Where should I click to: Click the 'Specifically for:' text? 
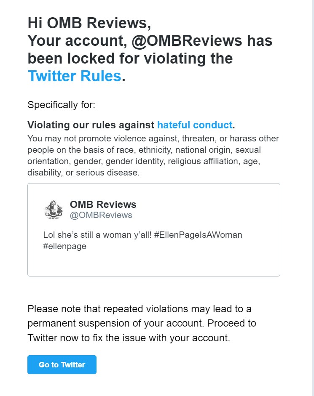pyautogui.click(x=61, y=105)
